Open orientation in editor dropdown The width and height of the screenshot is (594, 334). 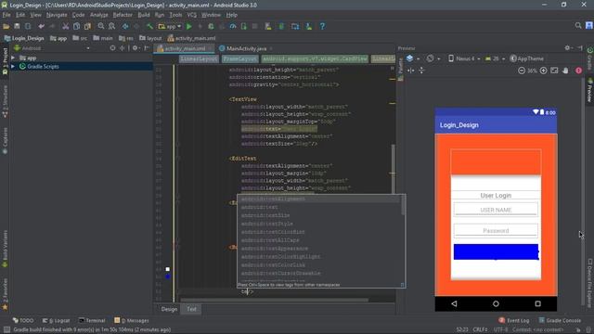(433, 58)
